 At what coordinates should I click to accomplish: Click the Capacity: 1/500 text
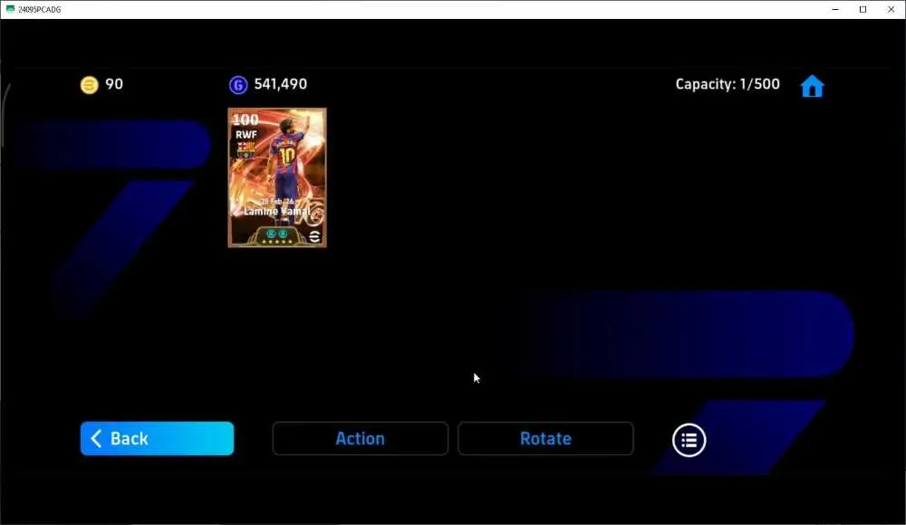pyautogui.click(x=728, y=84)
